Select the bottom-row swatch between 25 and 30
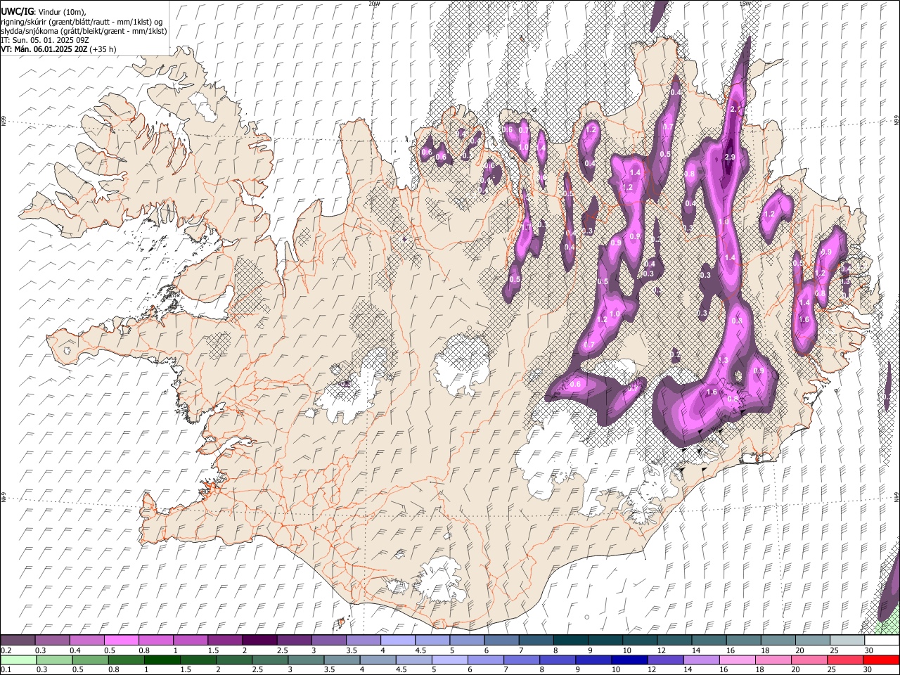 click(x=847, y=660)
